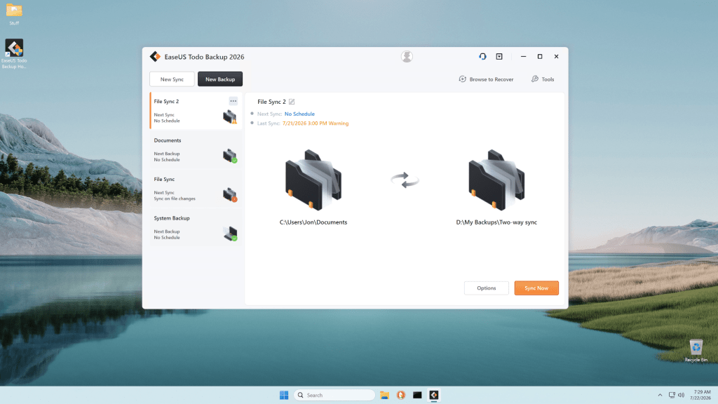Maximize the EaseUS window
718x404 pixels.
point(540,56)
